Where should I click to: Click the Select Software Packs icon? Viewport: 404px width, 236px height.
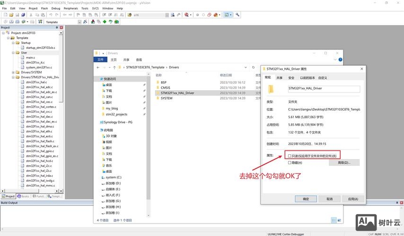click(111, 22)
